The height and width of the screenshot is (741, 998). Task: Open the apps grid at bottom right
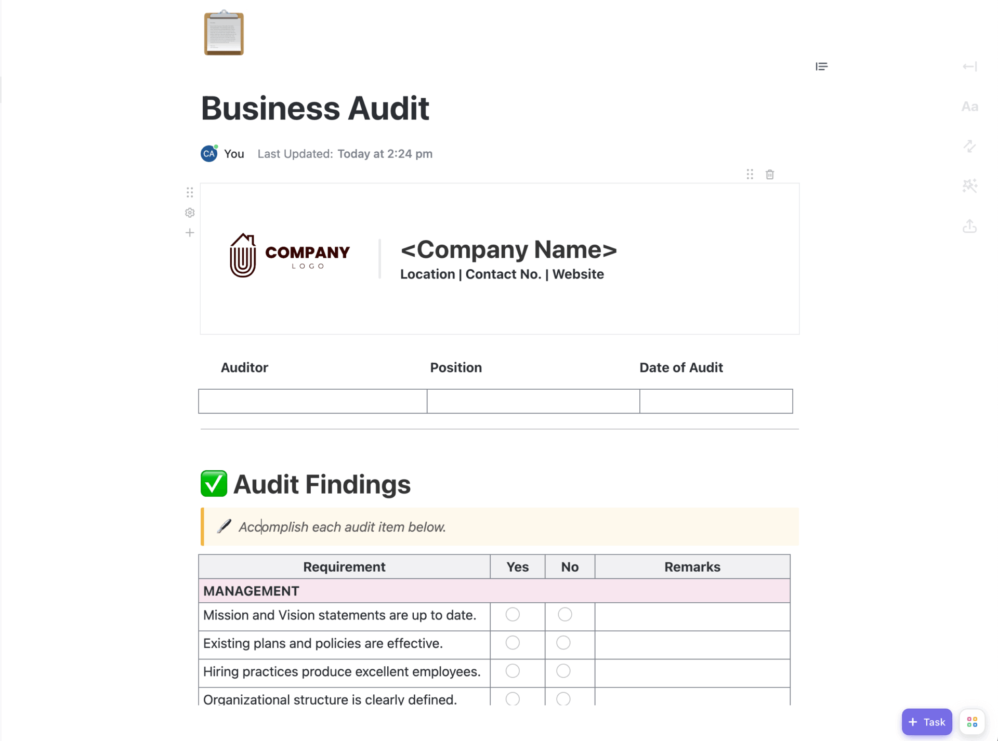point(971,721)
